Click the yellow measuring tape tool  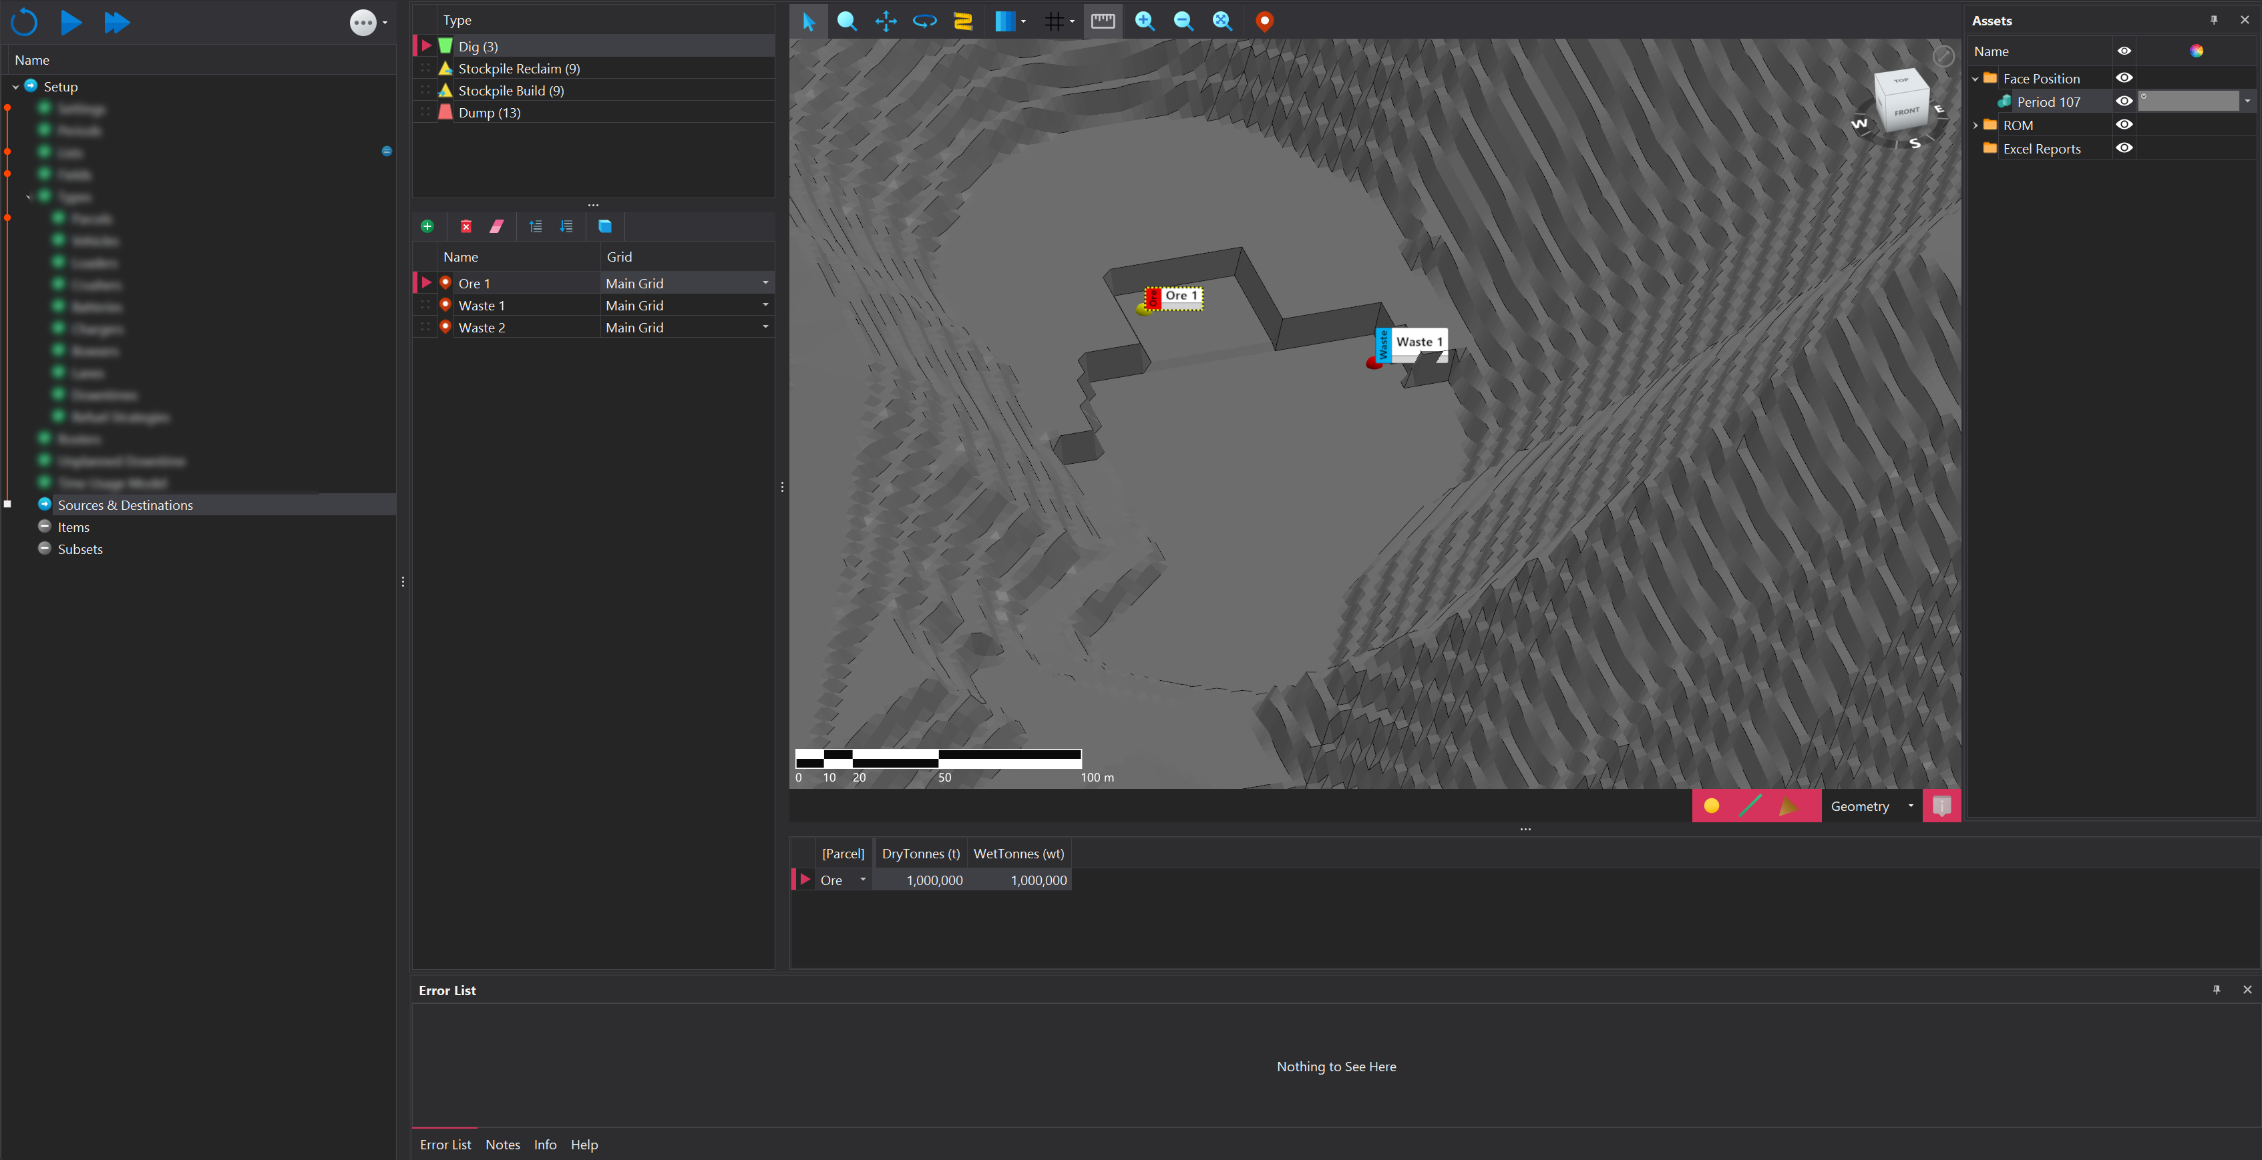[x=963, y=21]
